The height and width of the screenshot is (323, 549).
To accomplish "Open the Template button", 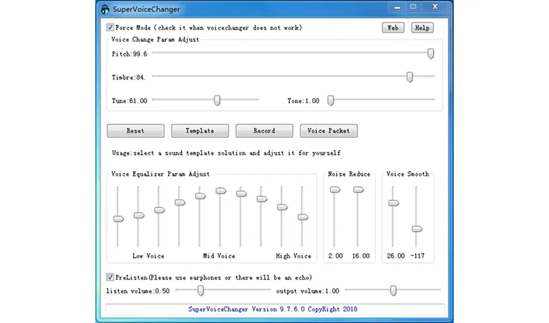I will click(x=200, y=131).
